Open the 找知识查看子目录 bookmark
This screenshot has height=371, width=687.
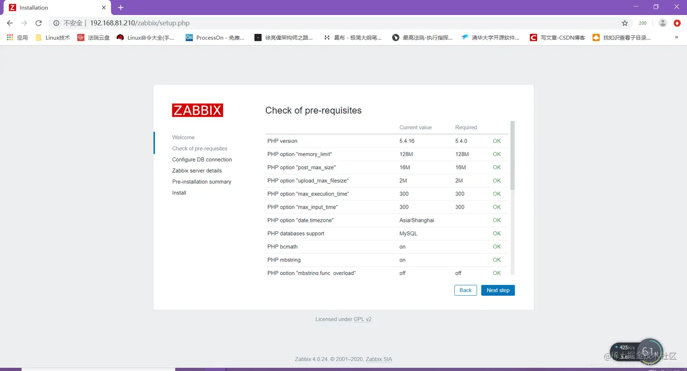point(622,38)
